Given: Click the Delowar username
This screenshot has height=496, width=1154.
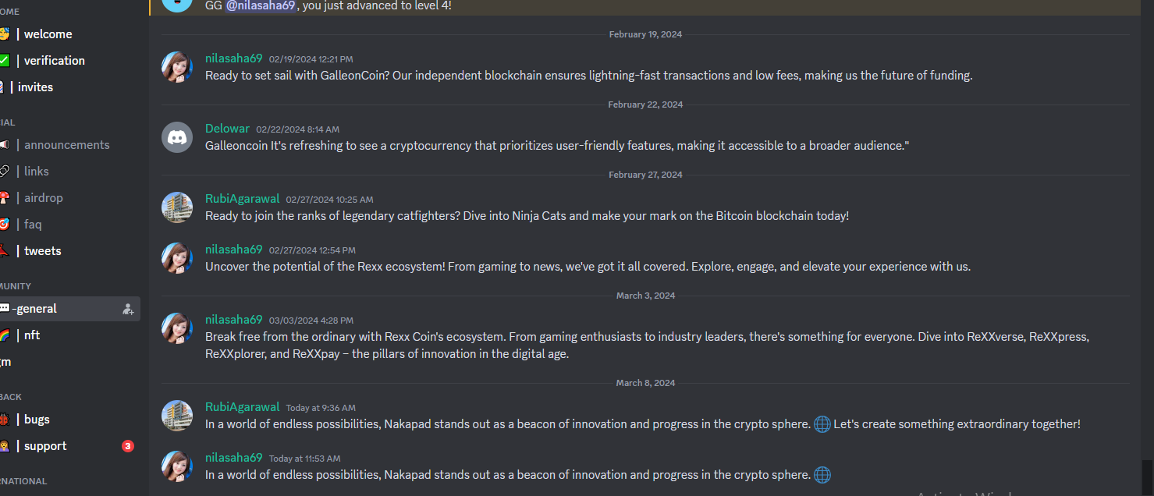Looking at the screenshot, I should [227, 129].
